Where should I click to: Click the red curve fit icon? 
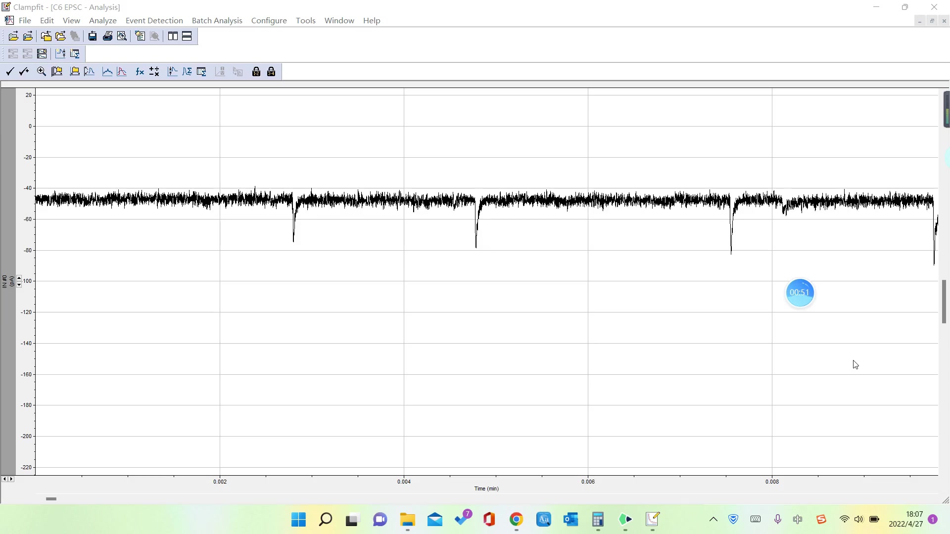pyautogui.click(x=122, y=72)
